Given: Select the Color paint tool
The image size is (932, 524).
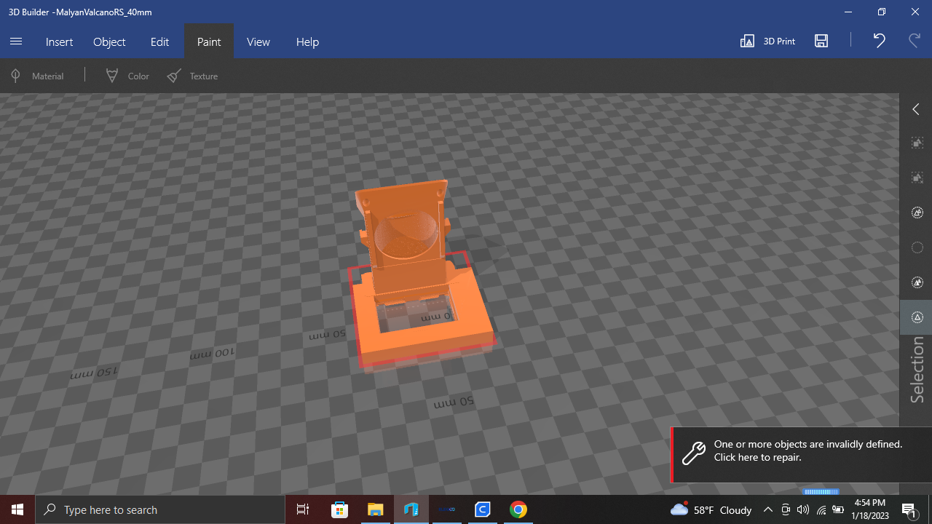Looking at the screenshot, I should coord(127,76).
